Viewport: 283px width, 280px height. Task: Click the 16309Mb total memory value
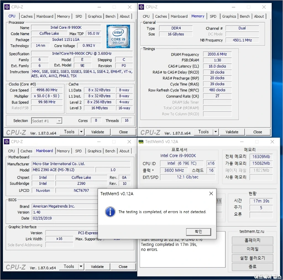pos(261,156)
